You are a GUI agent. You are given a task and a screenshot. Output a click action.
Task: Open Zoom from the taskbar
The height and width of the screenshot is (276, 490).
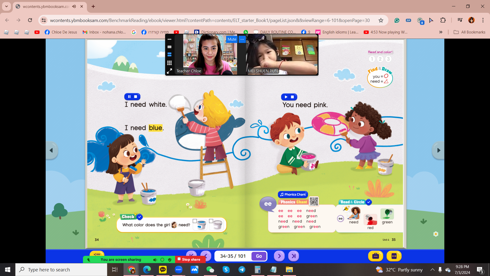click(179, 270)
